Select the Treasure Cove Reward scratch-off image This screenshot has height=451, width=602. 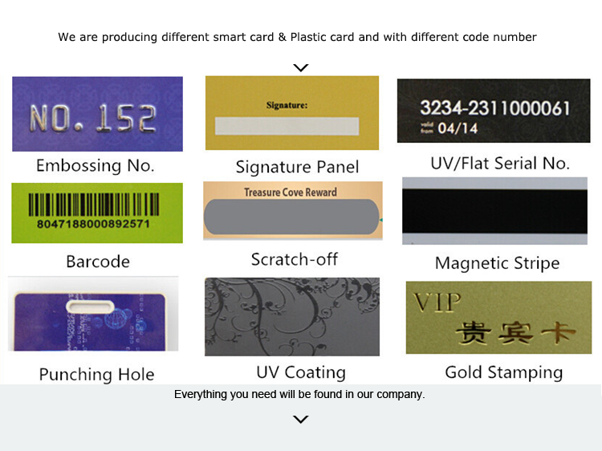tap(293, 210)
